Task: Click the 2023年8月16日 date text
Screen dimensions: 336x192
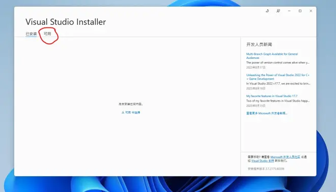Action: [256, 88]
